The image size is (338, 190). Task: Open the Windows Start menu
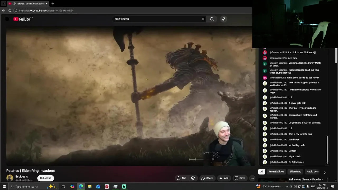(x=4, y=187)
